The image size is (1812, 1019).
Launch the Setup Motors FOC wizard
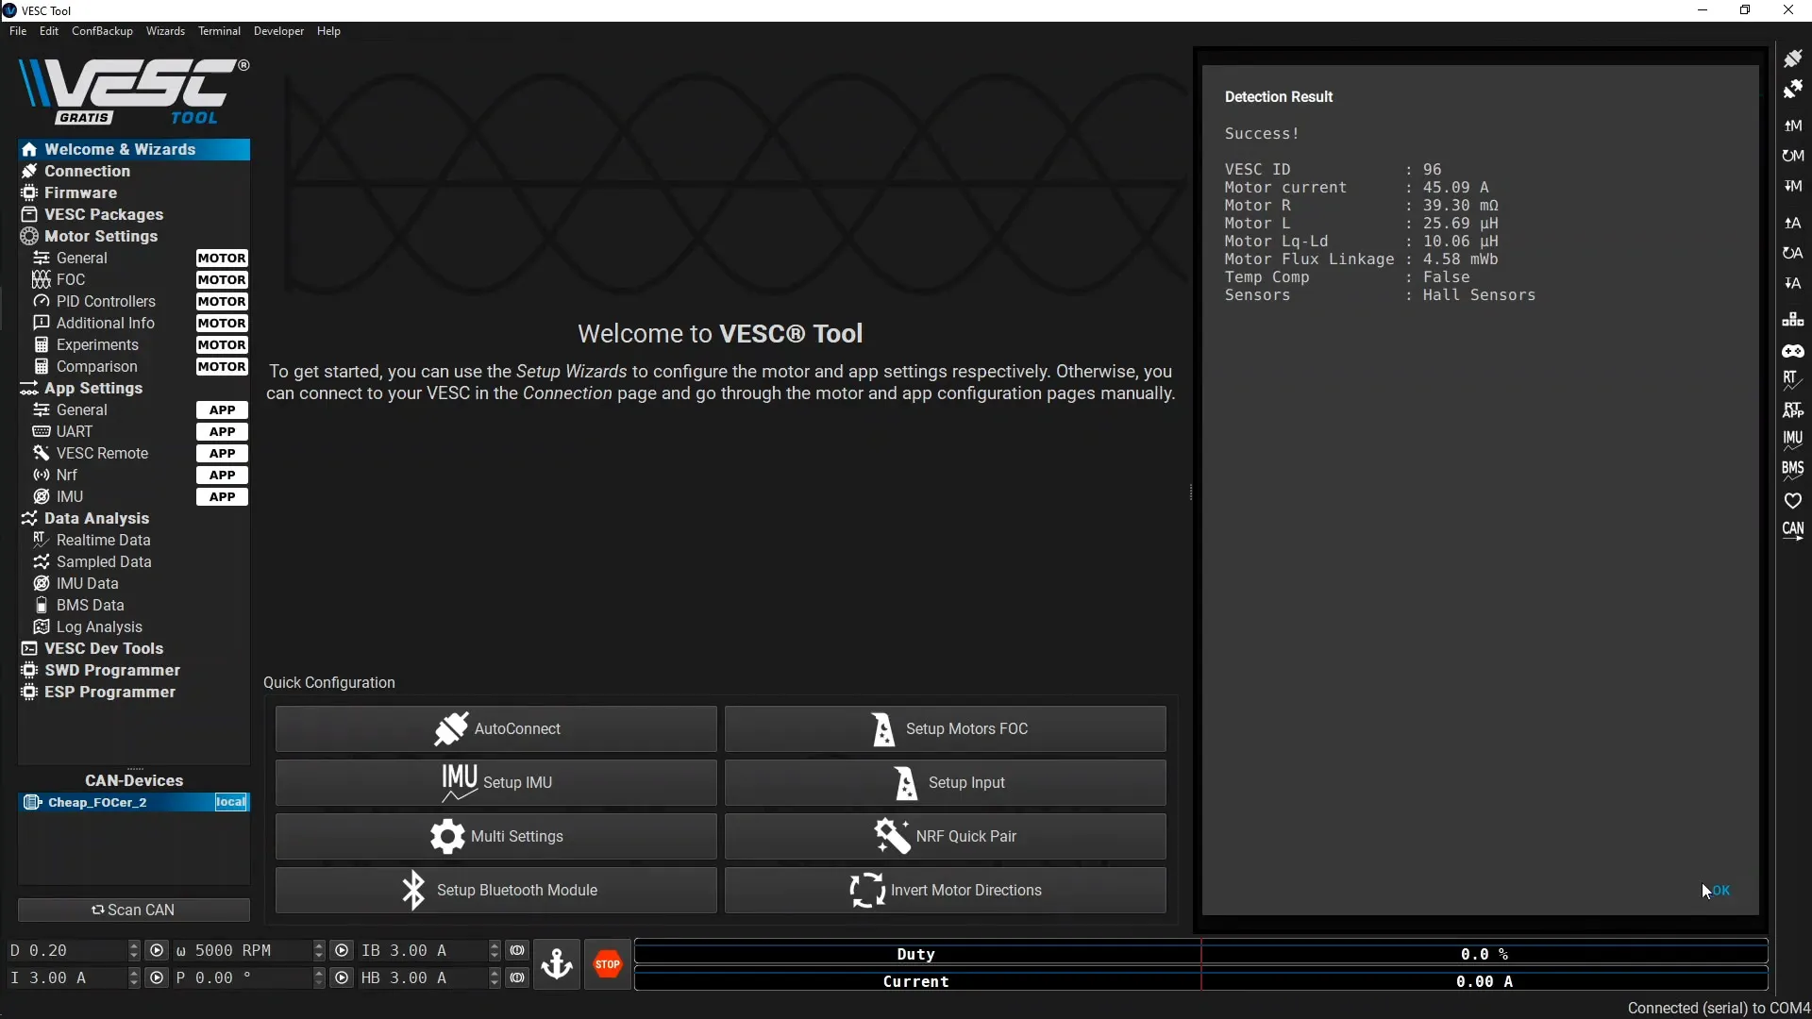pos(945,728)
